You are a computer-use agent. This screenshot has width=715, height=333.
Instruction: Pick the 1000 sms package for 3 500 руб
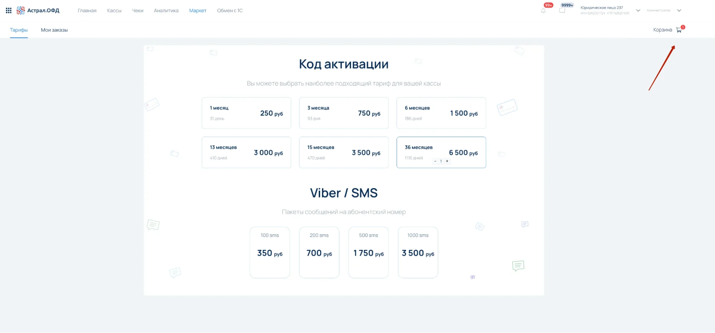(x=418, y=252)
